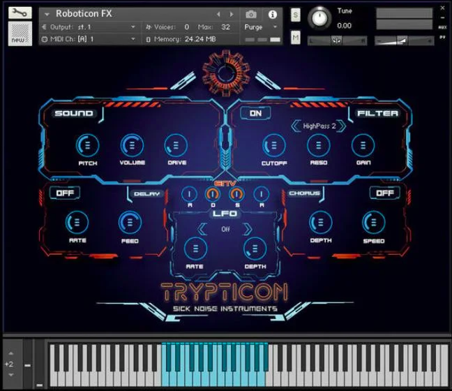Click the Chorus Speed knob
This screenshot has height=391, width=452.
tap(374, 222)
